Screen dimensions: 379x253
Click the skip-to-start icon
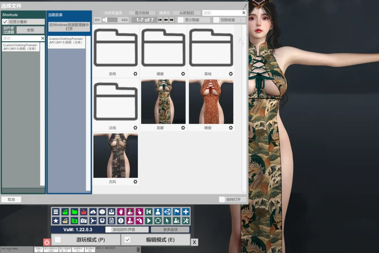[149, 212]
